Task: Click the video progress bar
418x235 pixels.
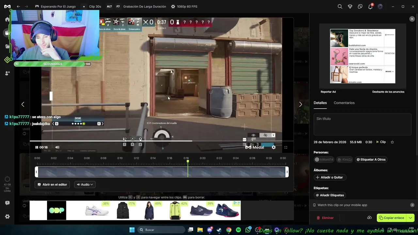Action: [x=162, y=141]
